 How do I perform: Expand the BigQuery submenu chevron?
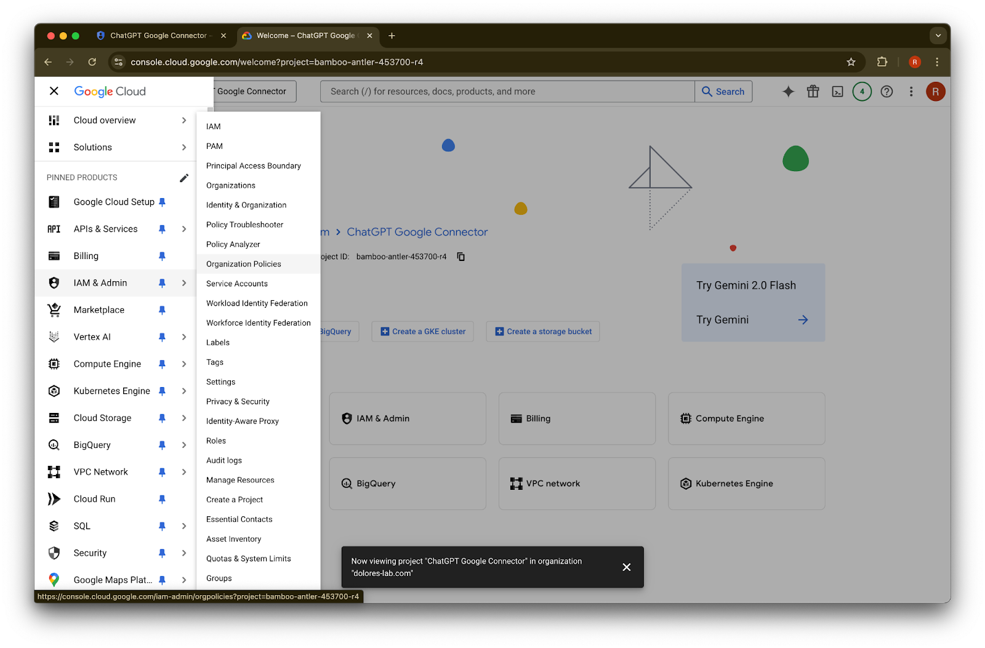[183, 445]
